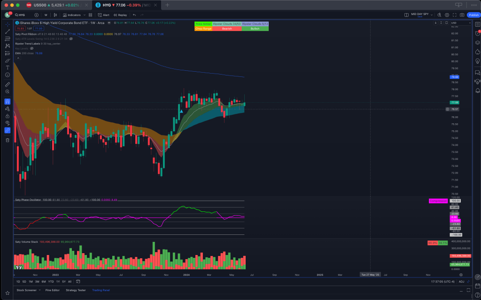Click the blue Publish button
The image size is (481, 300).
point(473,15)
